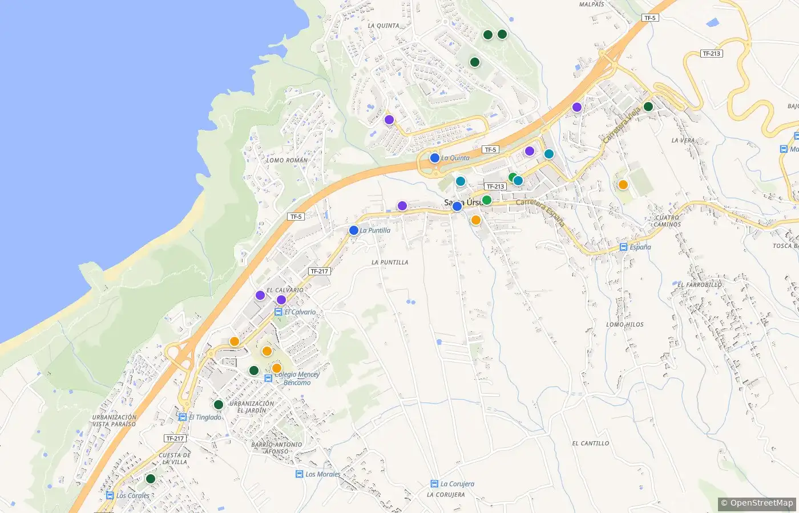This screenshot has height=513, width=799.
Task: Select the Colegio Mencey Bencomo bus stop icon
Action: [268, 378]
